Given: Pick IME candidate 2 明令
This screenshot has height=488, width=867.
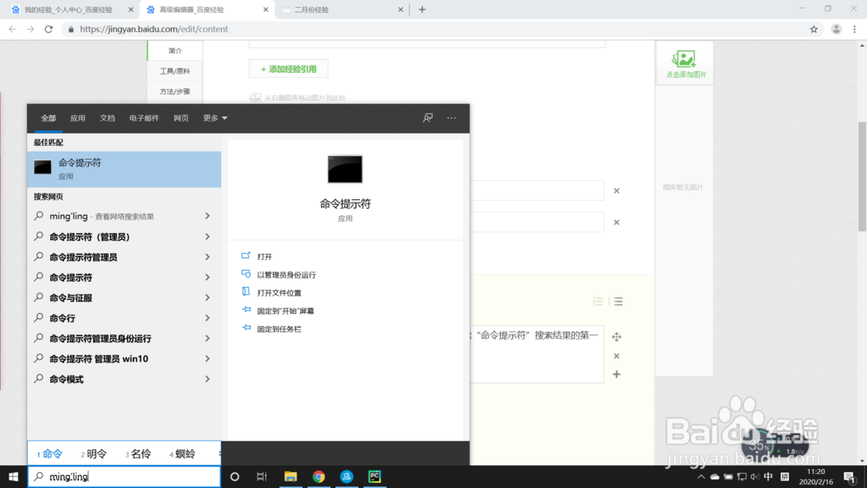Looking at the screenshot, I should tap(94, 453).
